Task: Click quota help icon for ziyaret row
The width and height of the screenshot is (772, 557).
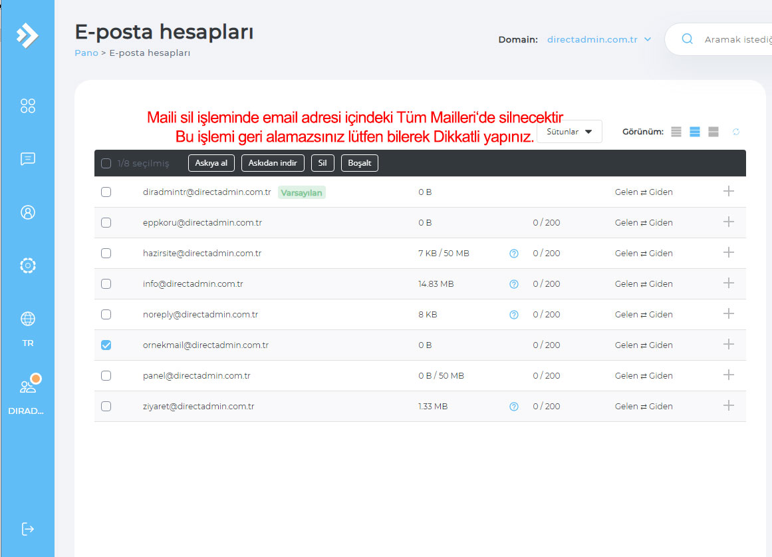Action: 513,406
